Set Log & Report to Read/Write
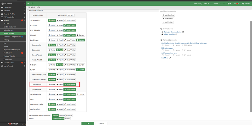This screenshot has width=252, height=126. 69,40
